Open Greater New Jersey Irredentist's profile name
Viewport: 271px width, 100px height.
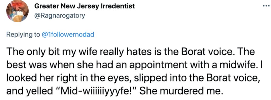click(85, 6)
